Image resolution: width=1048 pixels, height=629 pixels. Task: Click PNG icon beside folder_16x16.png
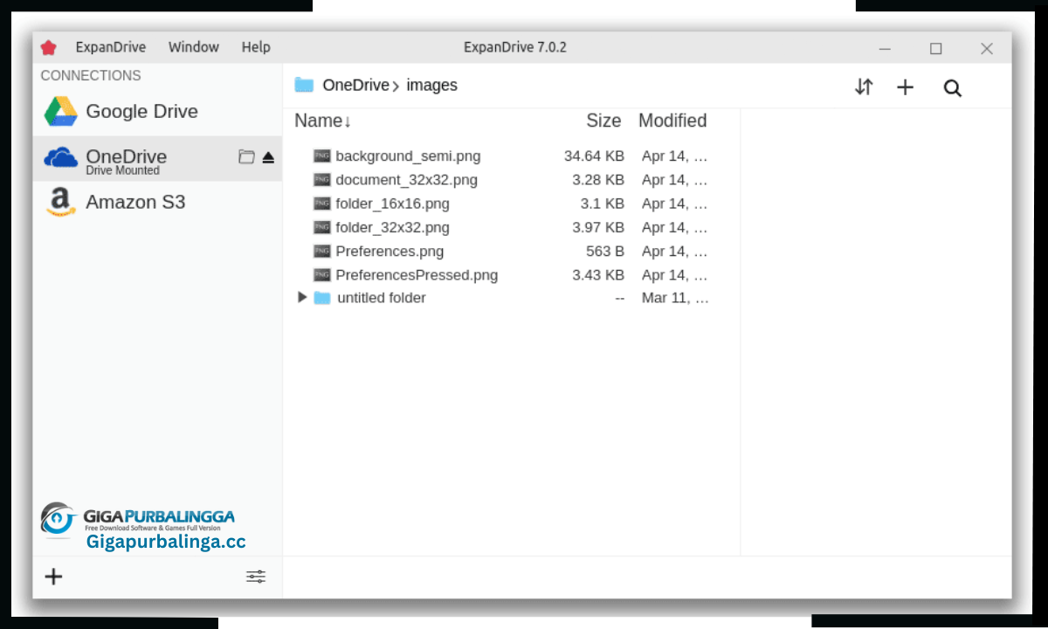pos(322,204)
